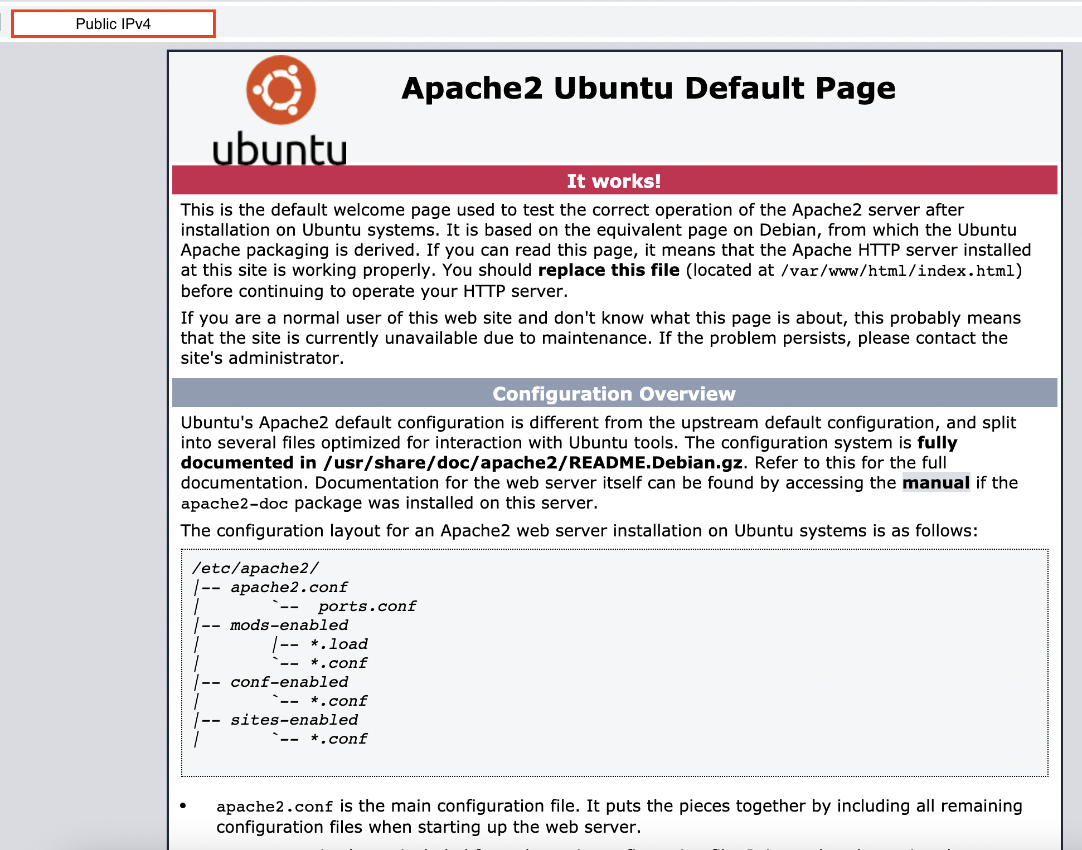This screenshot has height=850, width=1082.
Task: Click the Public IPv4 highlighted box
Action: [x=113, y=24]
